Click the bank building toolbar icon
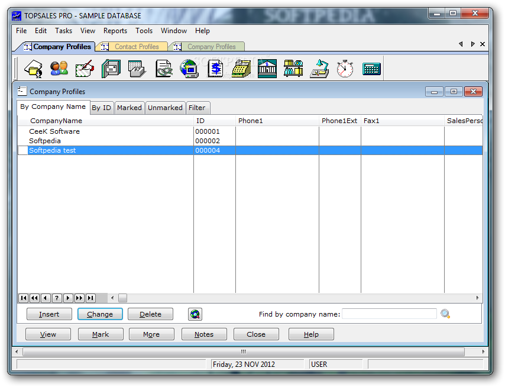505x387 pixels. click(x=267, y=69)
